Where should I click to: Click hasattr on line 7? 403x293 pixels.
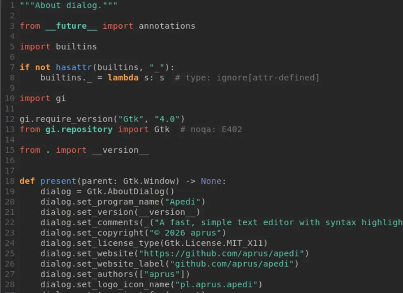(74, 67)
